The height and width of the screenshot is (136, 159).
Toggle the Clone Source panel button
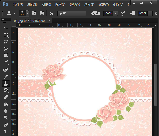click(x=42, y=13)
